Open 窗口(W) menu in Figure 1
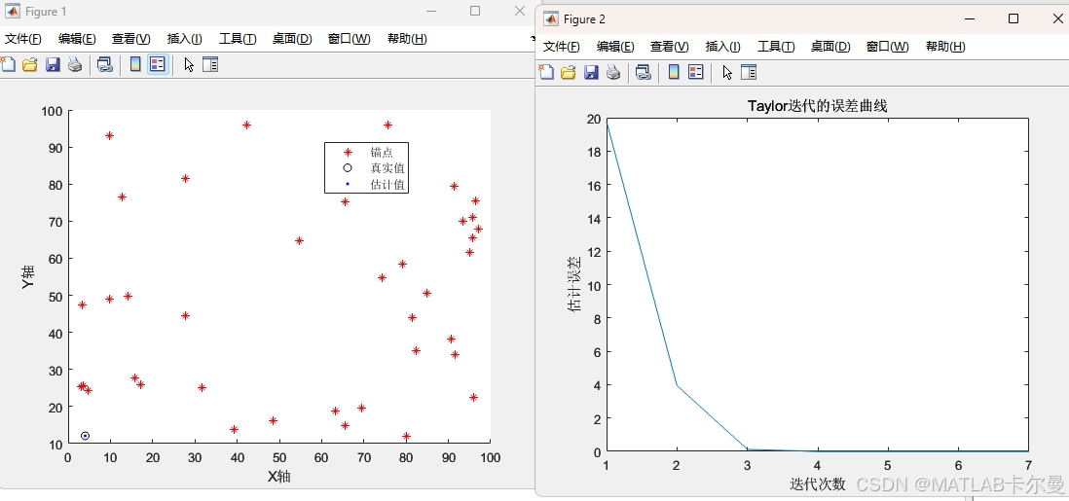 click(350, 39)
